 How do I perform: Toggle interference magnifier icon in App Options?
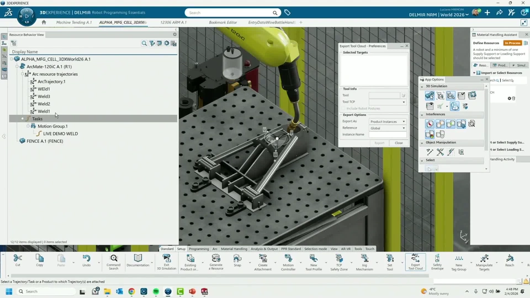click(x=472, y=124)
